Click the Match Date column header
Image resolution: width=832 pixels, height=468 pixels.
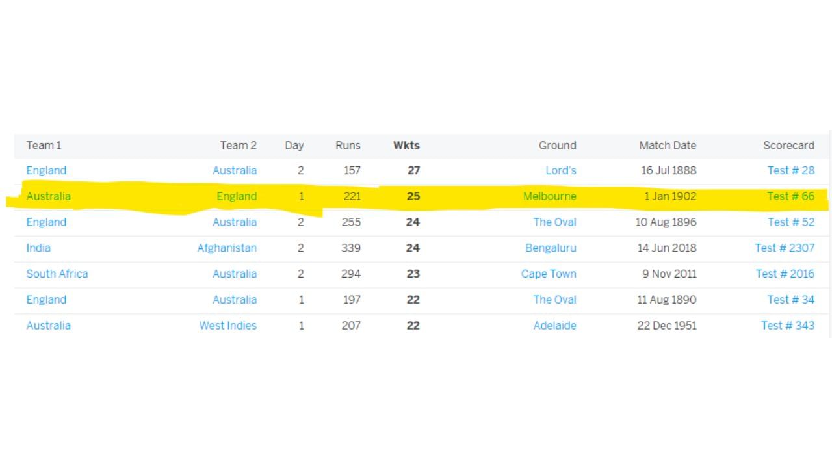point(668,146)
